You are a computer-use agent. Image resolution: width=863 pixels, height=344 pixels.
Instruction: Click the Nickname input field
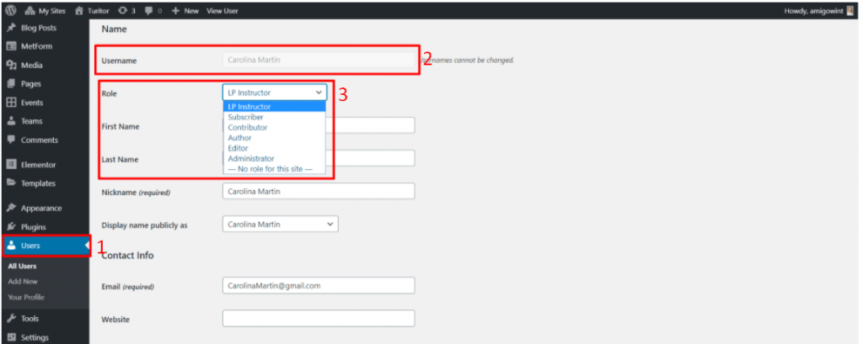(319, 191)
